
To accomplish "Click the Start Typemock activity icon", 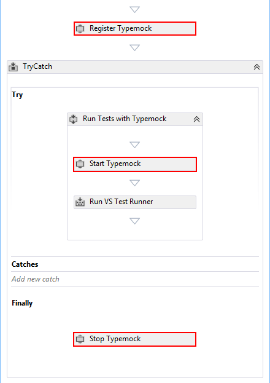I will [80, 164].
